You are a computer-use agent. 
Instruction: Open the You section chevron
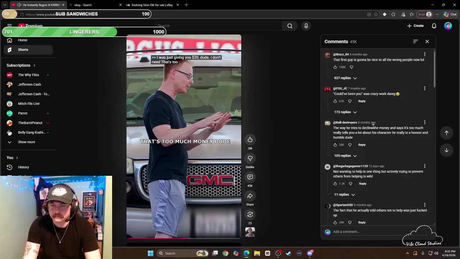(17, 158)
